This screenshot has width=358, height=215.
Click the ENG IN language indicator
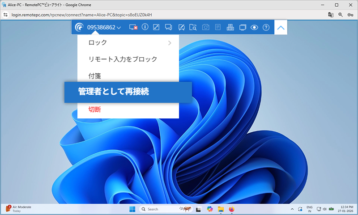click(x=309, y=209)
